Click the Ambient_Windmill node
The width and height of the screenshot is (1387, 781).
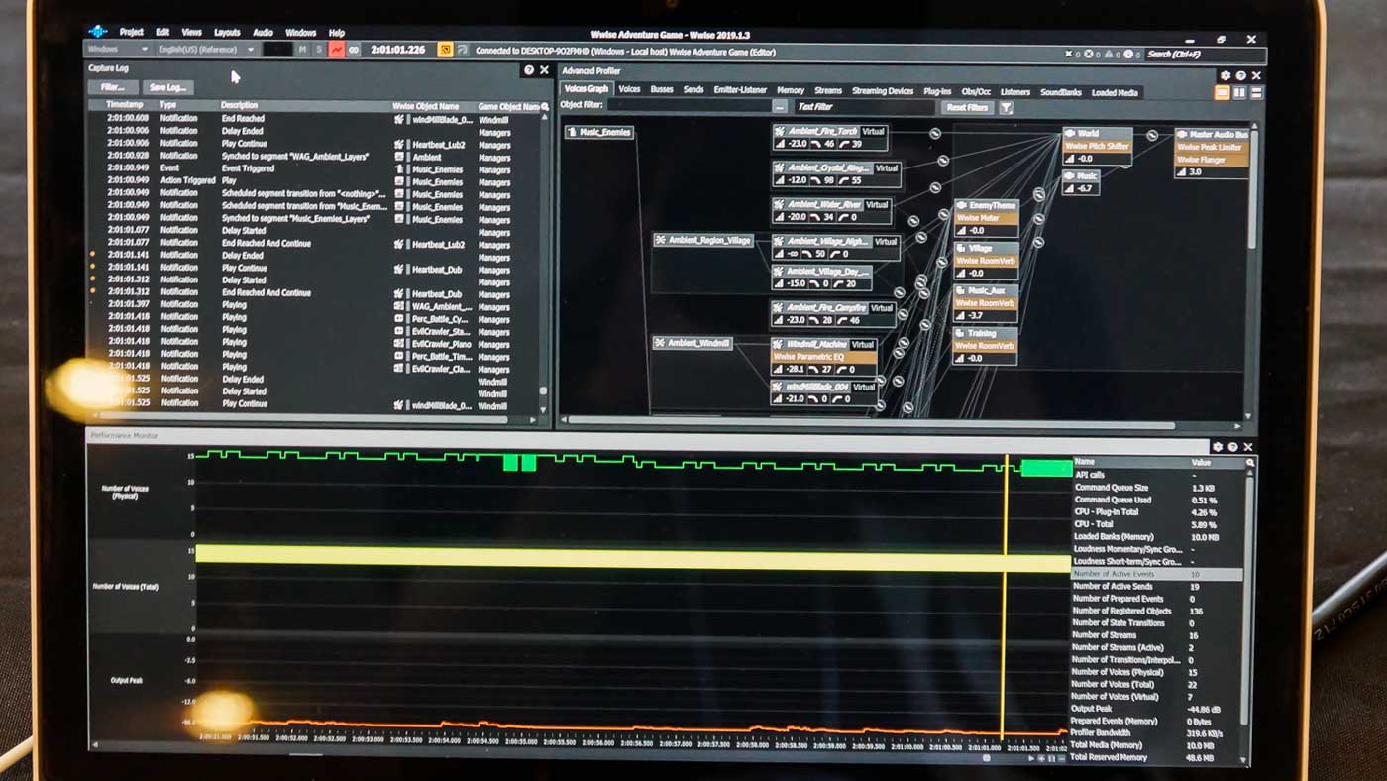692,343
